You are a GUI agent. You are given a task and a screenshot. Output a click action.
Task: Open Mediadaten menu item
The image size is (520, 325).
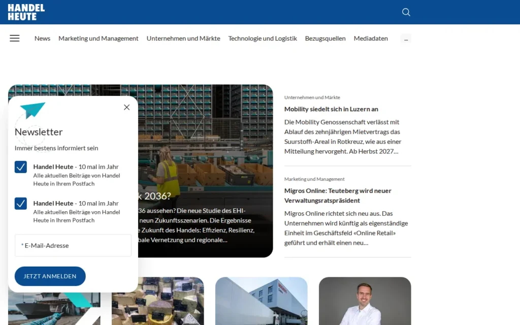point(371,39)
